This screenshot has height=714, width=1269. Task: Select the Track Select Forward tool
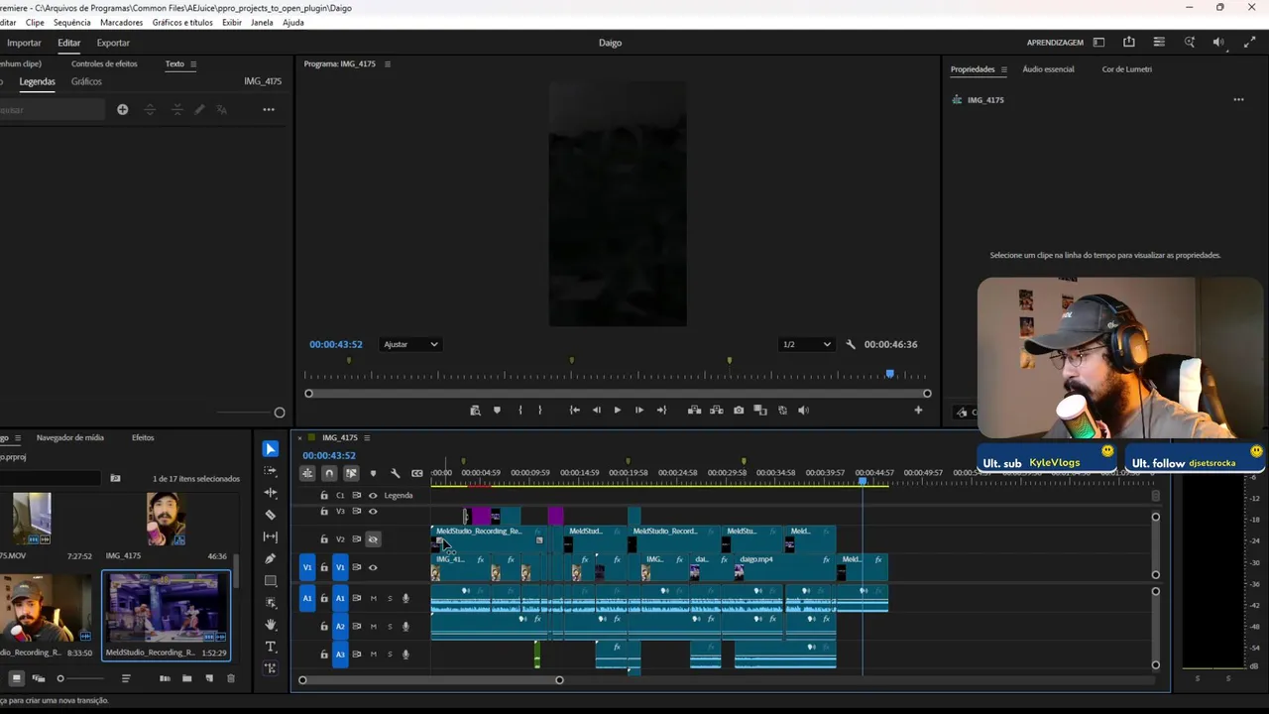271,471
